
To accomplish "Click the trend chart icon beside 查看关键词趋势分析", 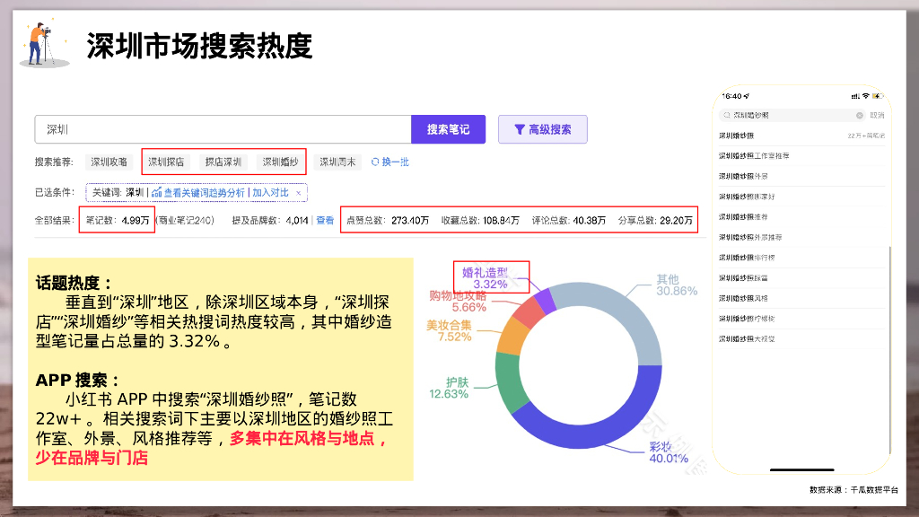I will 157,191.
